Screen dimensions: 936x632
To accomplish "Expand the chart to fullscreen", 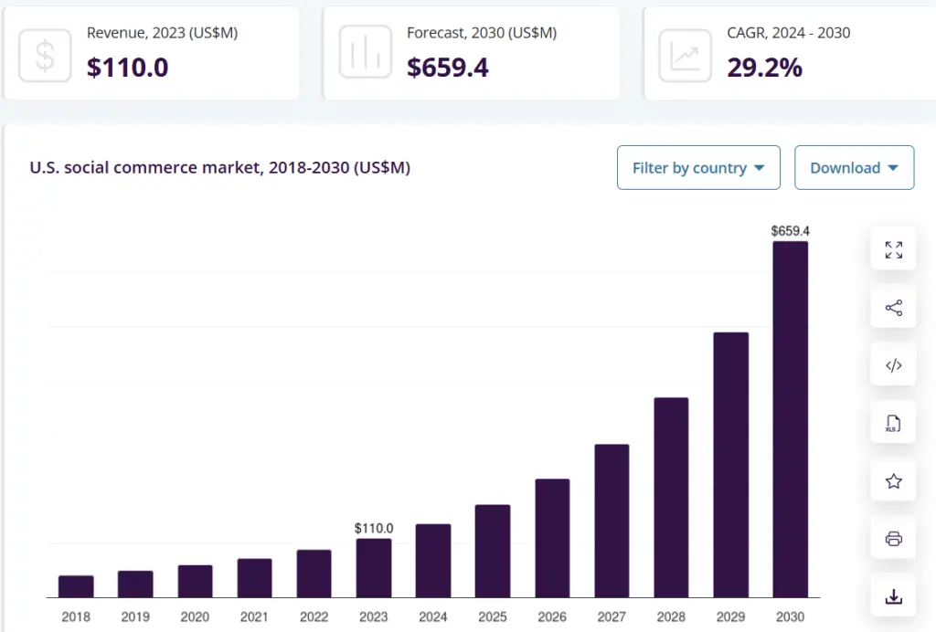I will point(893,248).
